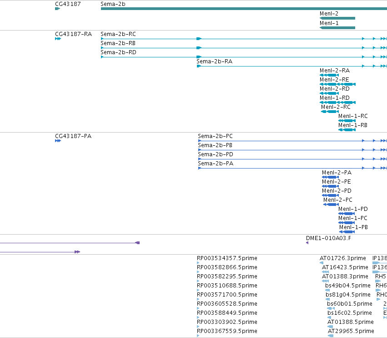Select the bs60b01.5prime EST
The height and width of the screenshot is (338, 387).
click(331, 308)
